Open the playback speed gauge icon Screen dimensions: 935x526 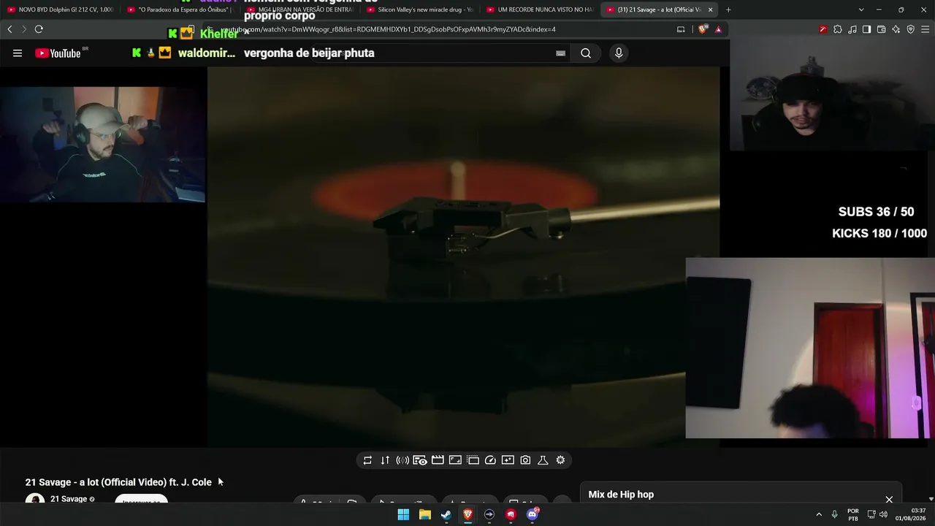click(x=490, y=460)
